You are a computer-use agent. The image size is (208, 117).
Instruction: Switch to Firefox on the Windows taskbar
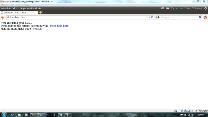[33, 115]
